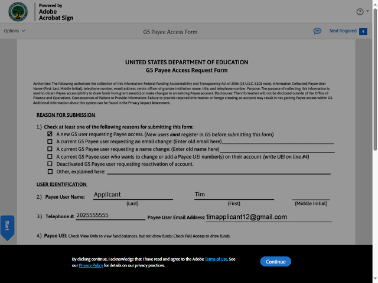378x283 pixels.
Task: Edit the First name field containing Tim
Action: coord(234,195)
